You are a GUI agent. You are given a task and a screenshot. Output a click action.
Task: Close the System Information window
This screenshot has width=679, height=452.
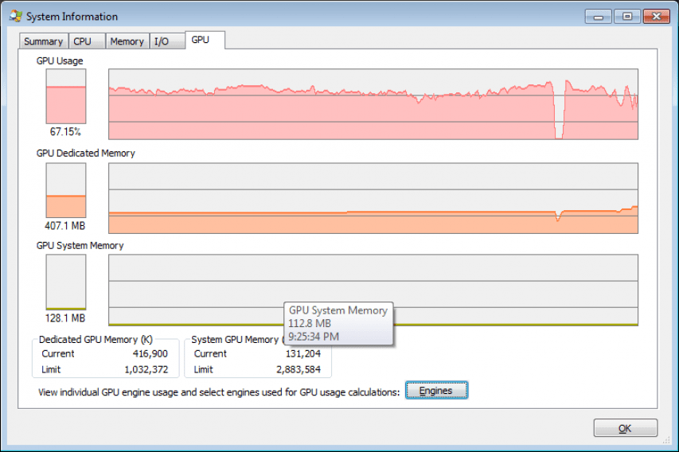(x=657, y=17)
